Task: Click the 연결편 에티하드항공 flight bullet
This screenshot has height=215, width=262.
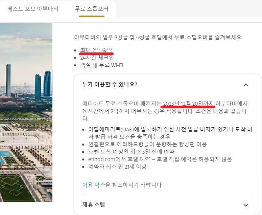Action: [147, 144]
